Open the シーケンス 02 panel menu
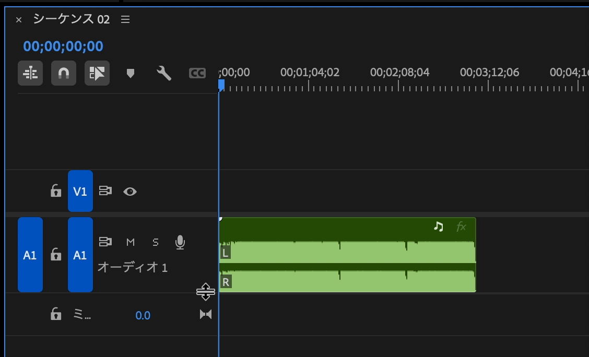 click(x=125, y=19)
